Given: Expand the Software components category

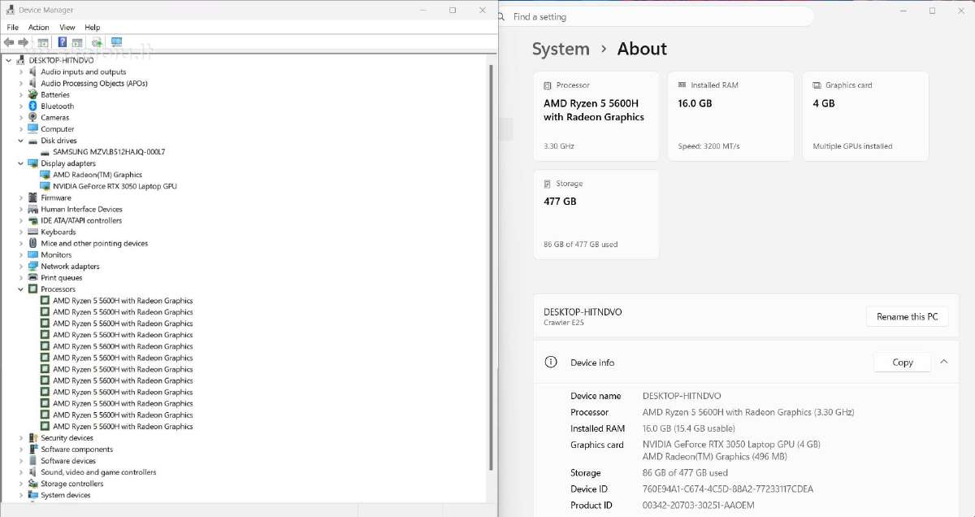Looking at the screenshot, I should 21,450.
